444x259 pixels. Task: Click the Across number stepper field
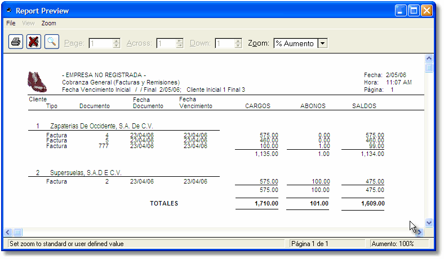click(x=166, y=43)
